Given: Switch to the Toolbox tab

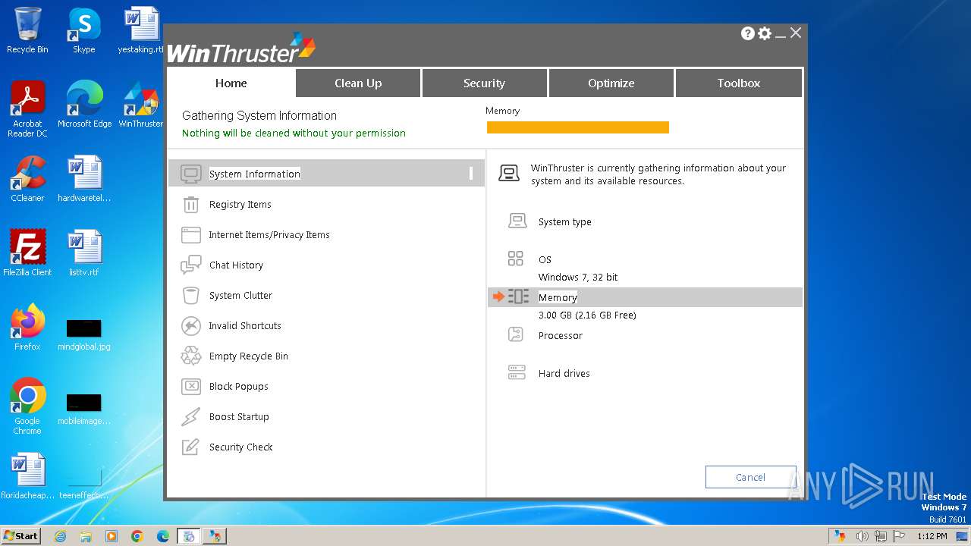Looking at the screenshot, I should (739, 83).
